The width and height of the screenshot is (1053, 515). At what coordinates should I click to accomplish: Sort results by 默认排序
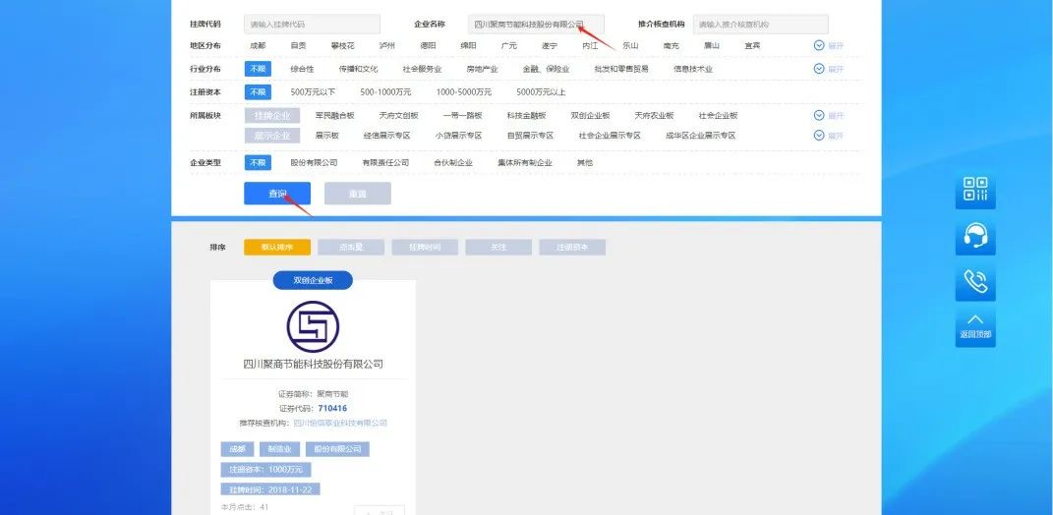(277, 247)
